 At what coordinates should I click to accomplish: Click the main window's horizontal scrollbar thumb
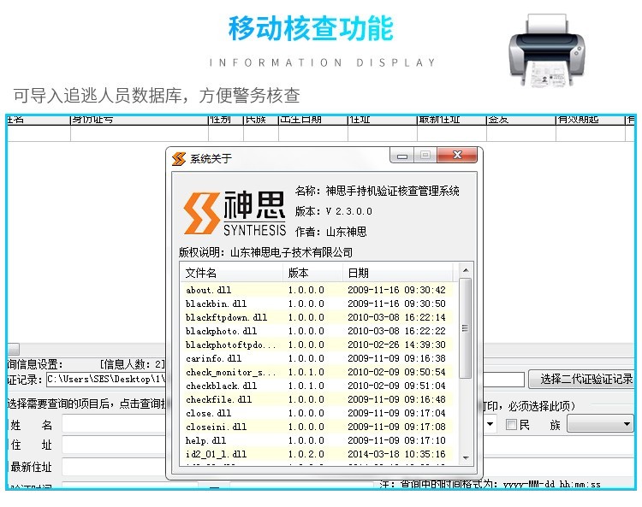[14, 350]
